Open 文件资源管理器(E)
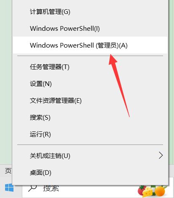The width and height of the screenshot is (174, 198). click(x=91, y=101)
